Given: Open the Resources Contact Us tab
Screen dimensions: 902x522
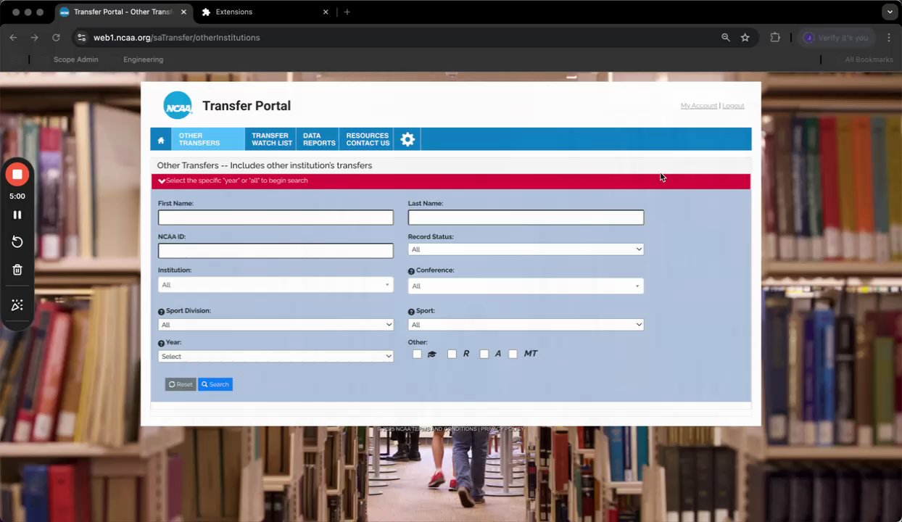Looking at the screenshot, I should (368, 139).
